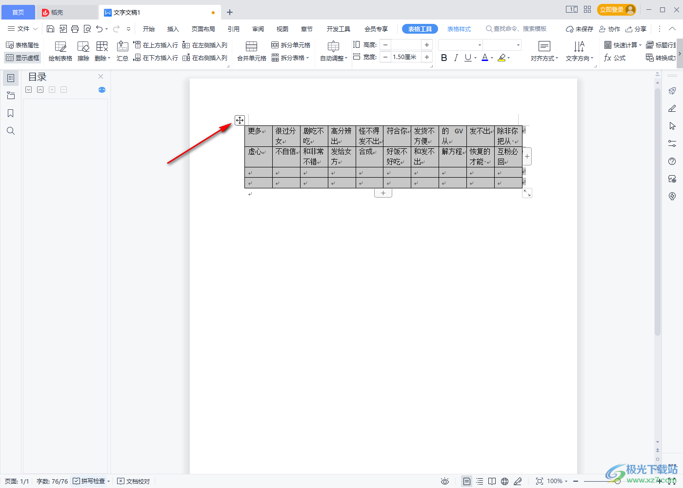Switch to Table Style (表格样式) tab
The height and width of the screenshot is (488, 683).
[x=459, y=29]
